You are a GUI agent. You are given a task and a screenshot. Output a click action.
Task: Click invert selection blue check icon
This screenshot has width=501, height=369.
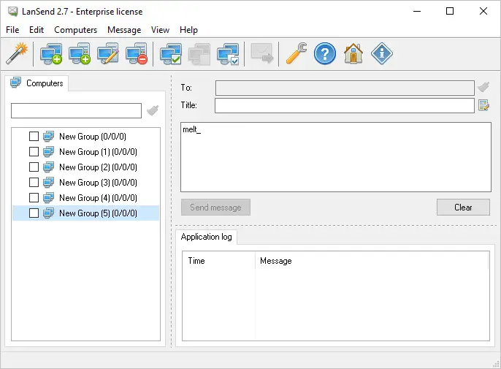[228, 53]
